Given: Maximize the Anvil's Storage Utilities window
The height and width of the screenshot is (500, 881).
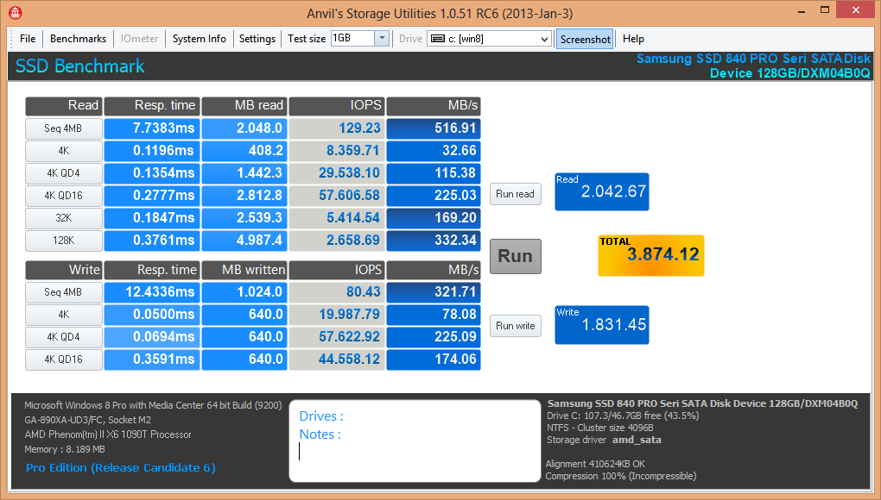Looking at the screenshot, I should [825, 10].
